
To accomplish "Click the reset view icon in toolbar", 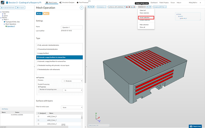I will pos(94,7).
